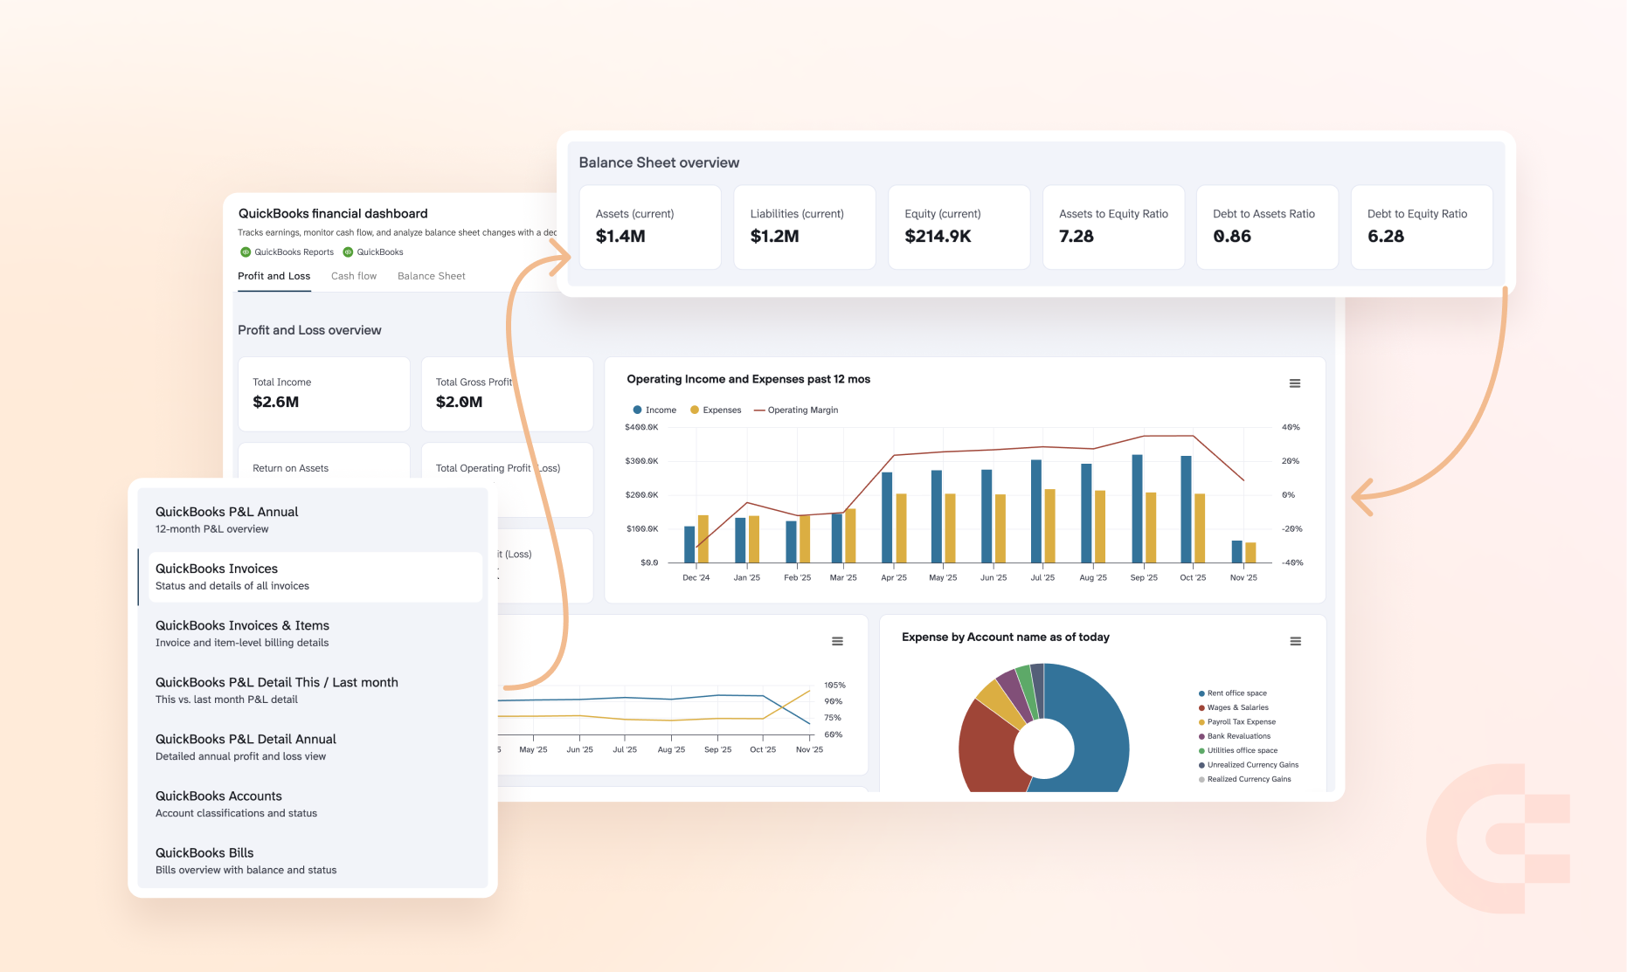The image size is (1627, 972).
Task: Click the QuickBooks Reports integration icon
Action: [x=247, y=252]
